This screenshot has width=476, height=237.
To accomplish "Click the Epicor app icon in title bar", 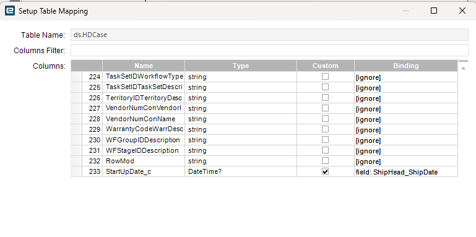I will click(10, 11).
